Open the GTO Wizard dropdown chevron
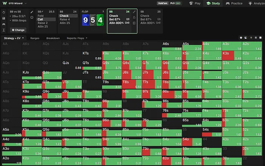265x166 pixels. (x=26, y=3)
